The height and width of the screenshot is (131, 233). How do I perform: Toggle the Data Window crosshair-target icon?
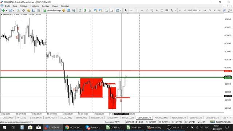(24, 10)
